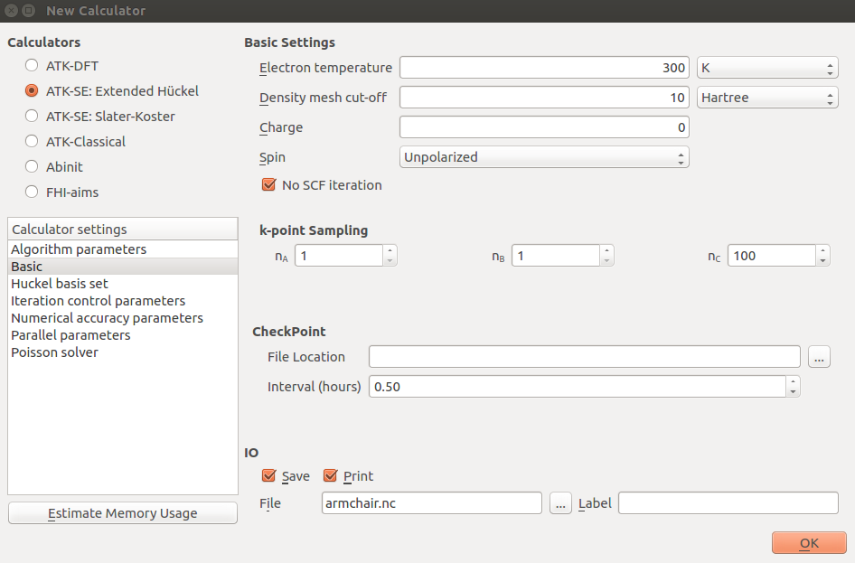This screenshot has width=855, height=563.
Task: Expand the Spin Unpolarized dropdown
Action: tap(544, 157)
